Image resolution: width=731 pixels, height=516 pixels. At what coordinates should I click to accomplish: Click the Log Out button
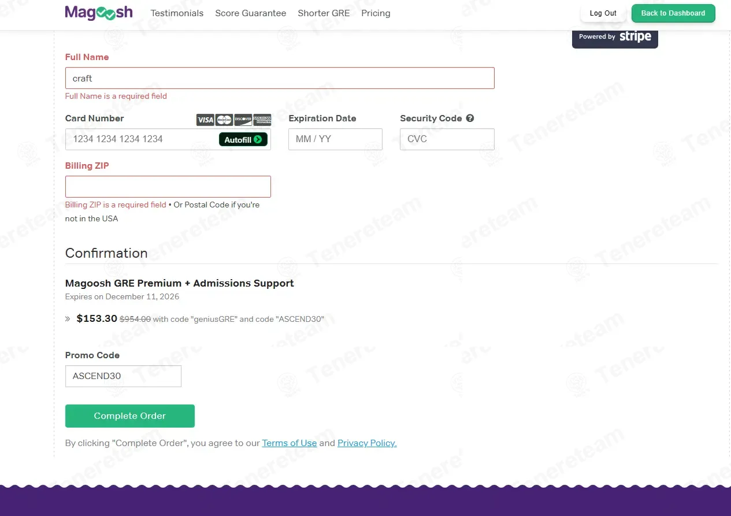[x=603, y=13]
